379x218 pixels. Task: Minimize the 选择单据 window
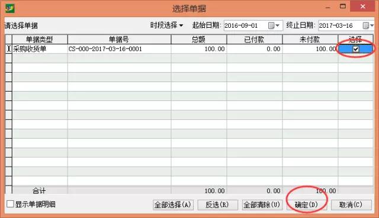click(x=327, y=7)
